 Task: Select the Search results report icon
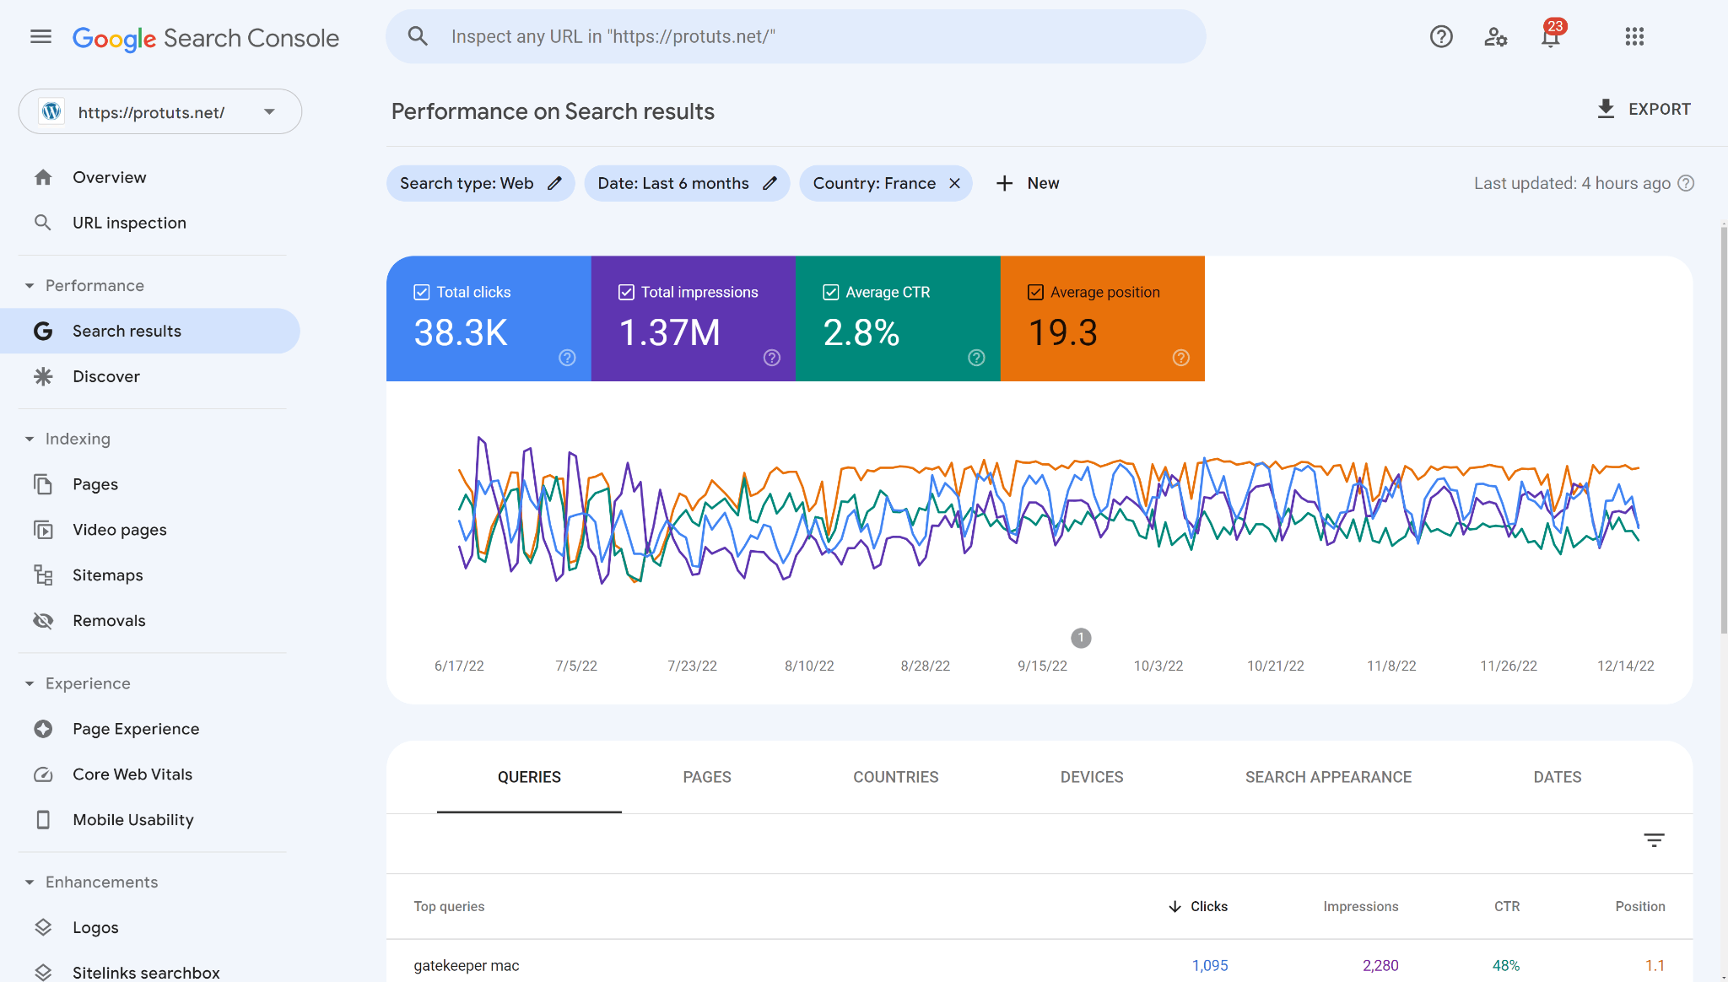(x=43, y=331)
